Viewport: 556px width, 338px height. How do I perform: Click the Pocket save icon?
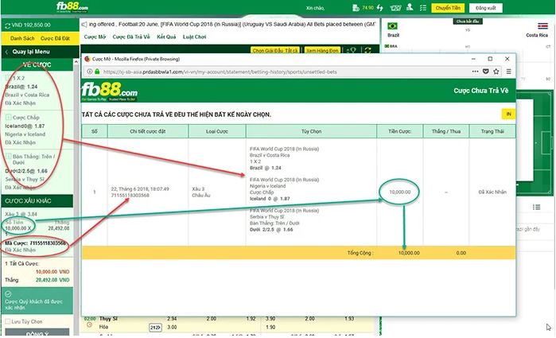(486, 72)
